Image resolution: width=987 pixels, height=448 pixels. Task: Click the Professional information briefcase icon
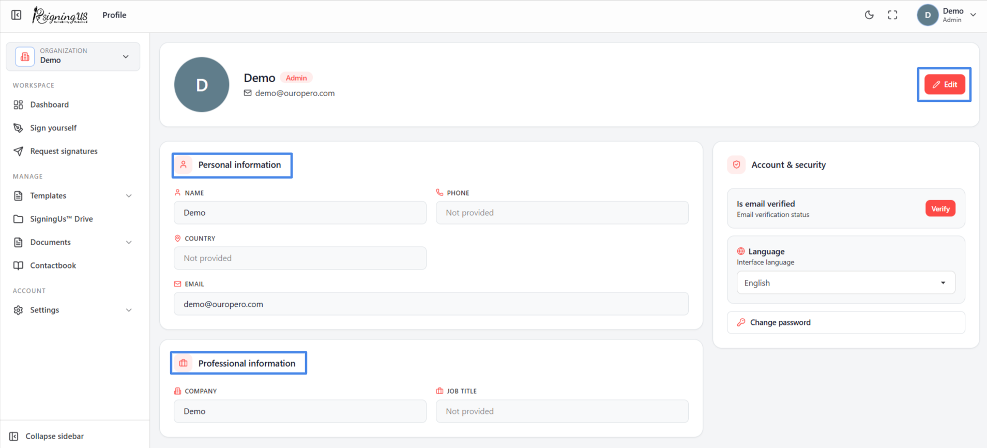[184, 363]
